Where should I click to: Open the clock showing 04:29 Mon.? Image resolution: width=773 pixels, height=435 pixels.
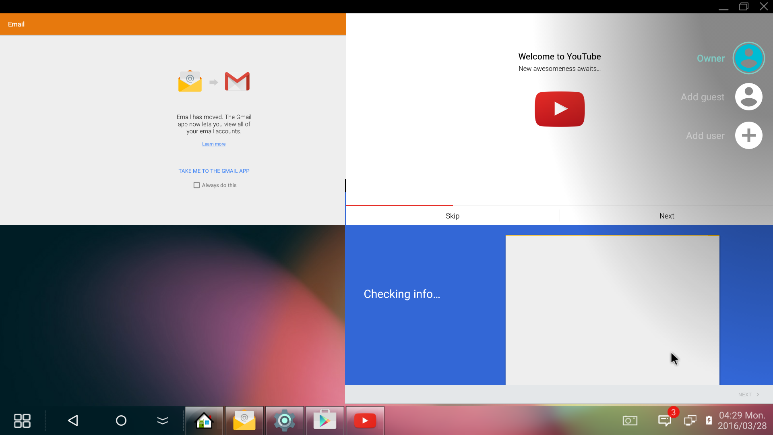pos(742,420)
